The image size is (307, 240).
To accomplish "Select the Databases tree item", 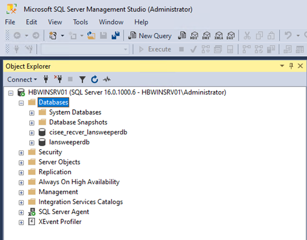I will click(53, 102).
